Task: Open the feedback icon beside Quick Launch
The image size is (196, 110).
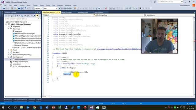Action: 155,2
